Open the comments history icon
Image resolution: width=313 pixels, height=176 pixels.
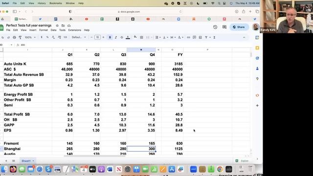(224, 27)
